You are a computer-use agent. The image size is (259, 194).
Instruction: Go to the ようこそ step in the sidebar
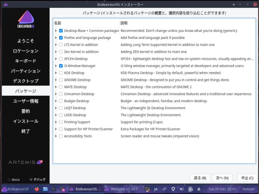[26, 41]
